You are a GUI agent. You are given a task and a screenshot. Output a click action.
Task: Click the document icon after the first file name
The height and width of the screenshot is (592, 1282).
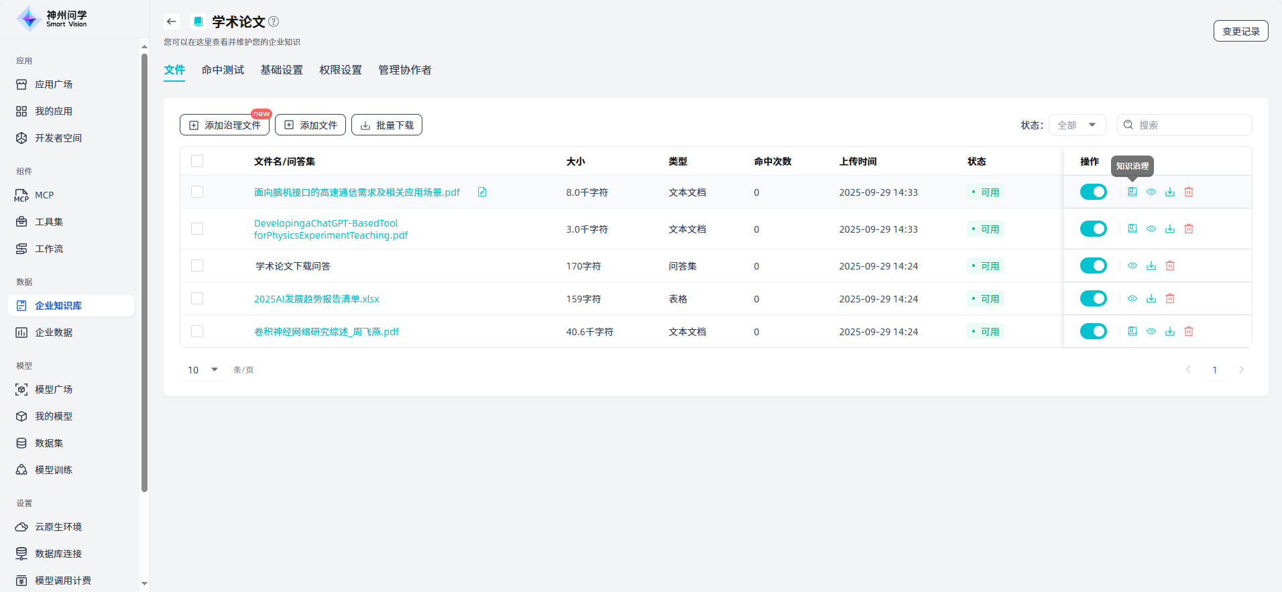[x=481, y=192]
